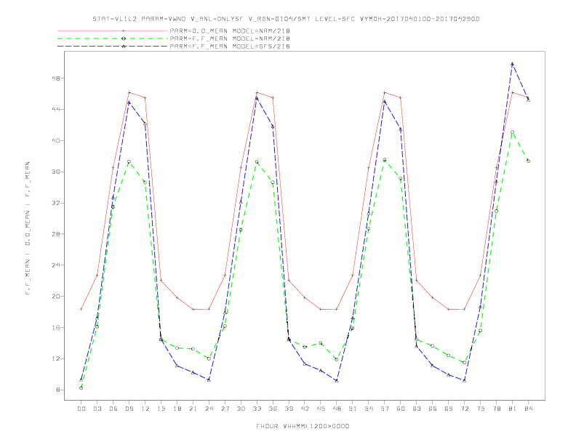Image resolution: width=576 pixels, height=445 pixels.
Task: Select legend entry PARM=F.F_MEAN MODEL=GFS/218
Action: [x=230, y=47]
